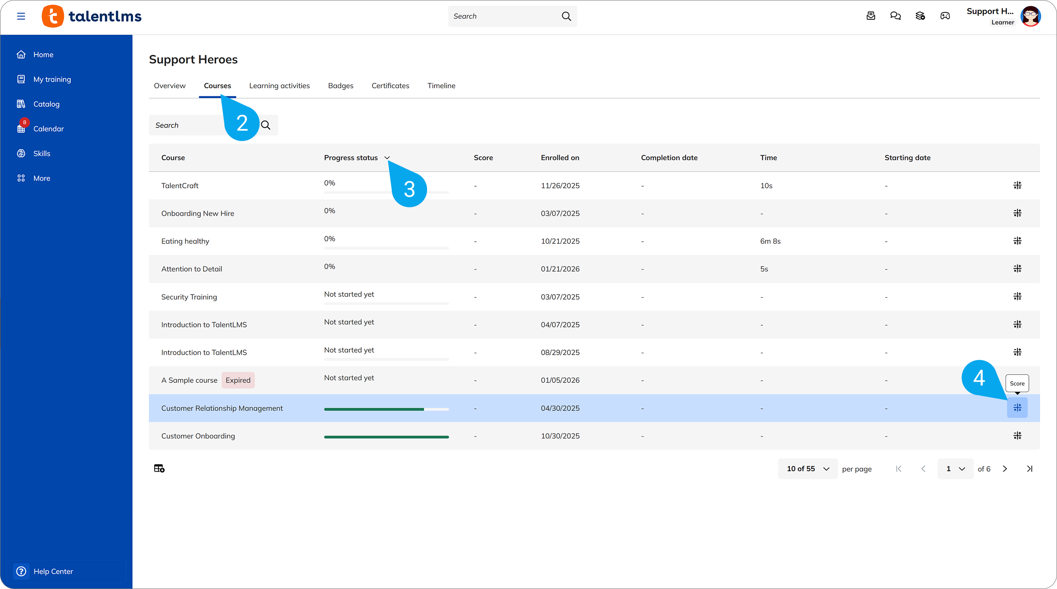
Task: Go to the Calendar sidebar item
Action: point(48,129)
